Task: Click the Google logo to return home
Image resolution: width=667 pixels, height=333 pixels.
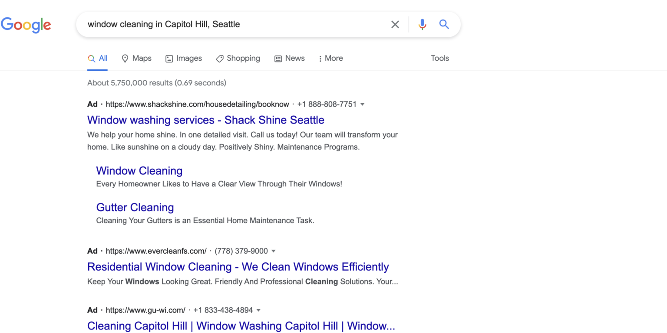Action: click(26, 25)
